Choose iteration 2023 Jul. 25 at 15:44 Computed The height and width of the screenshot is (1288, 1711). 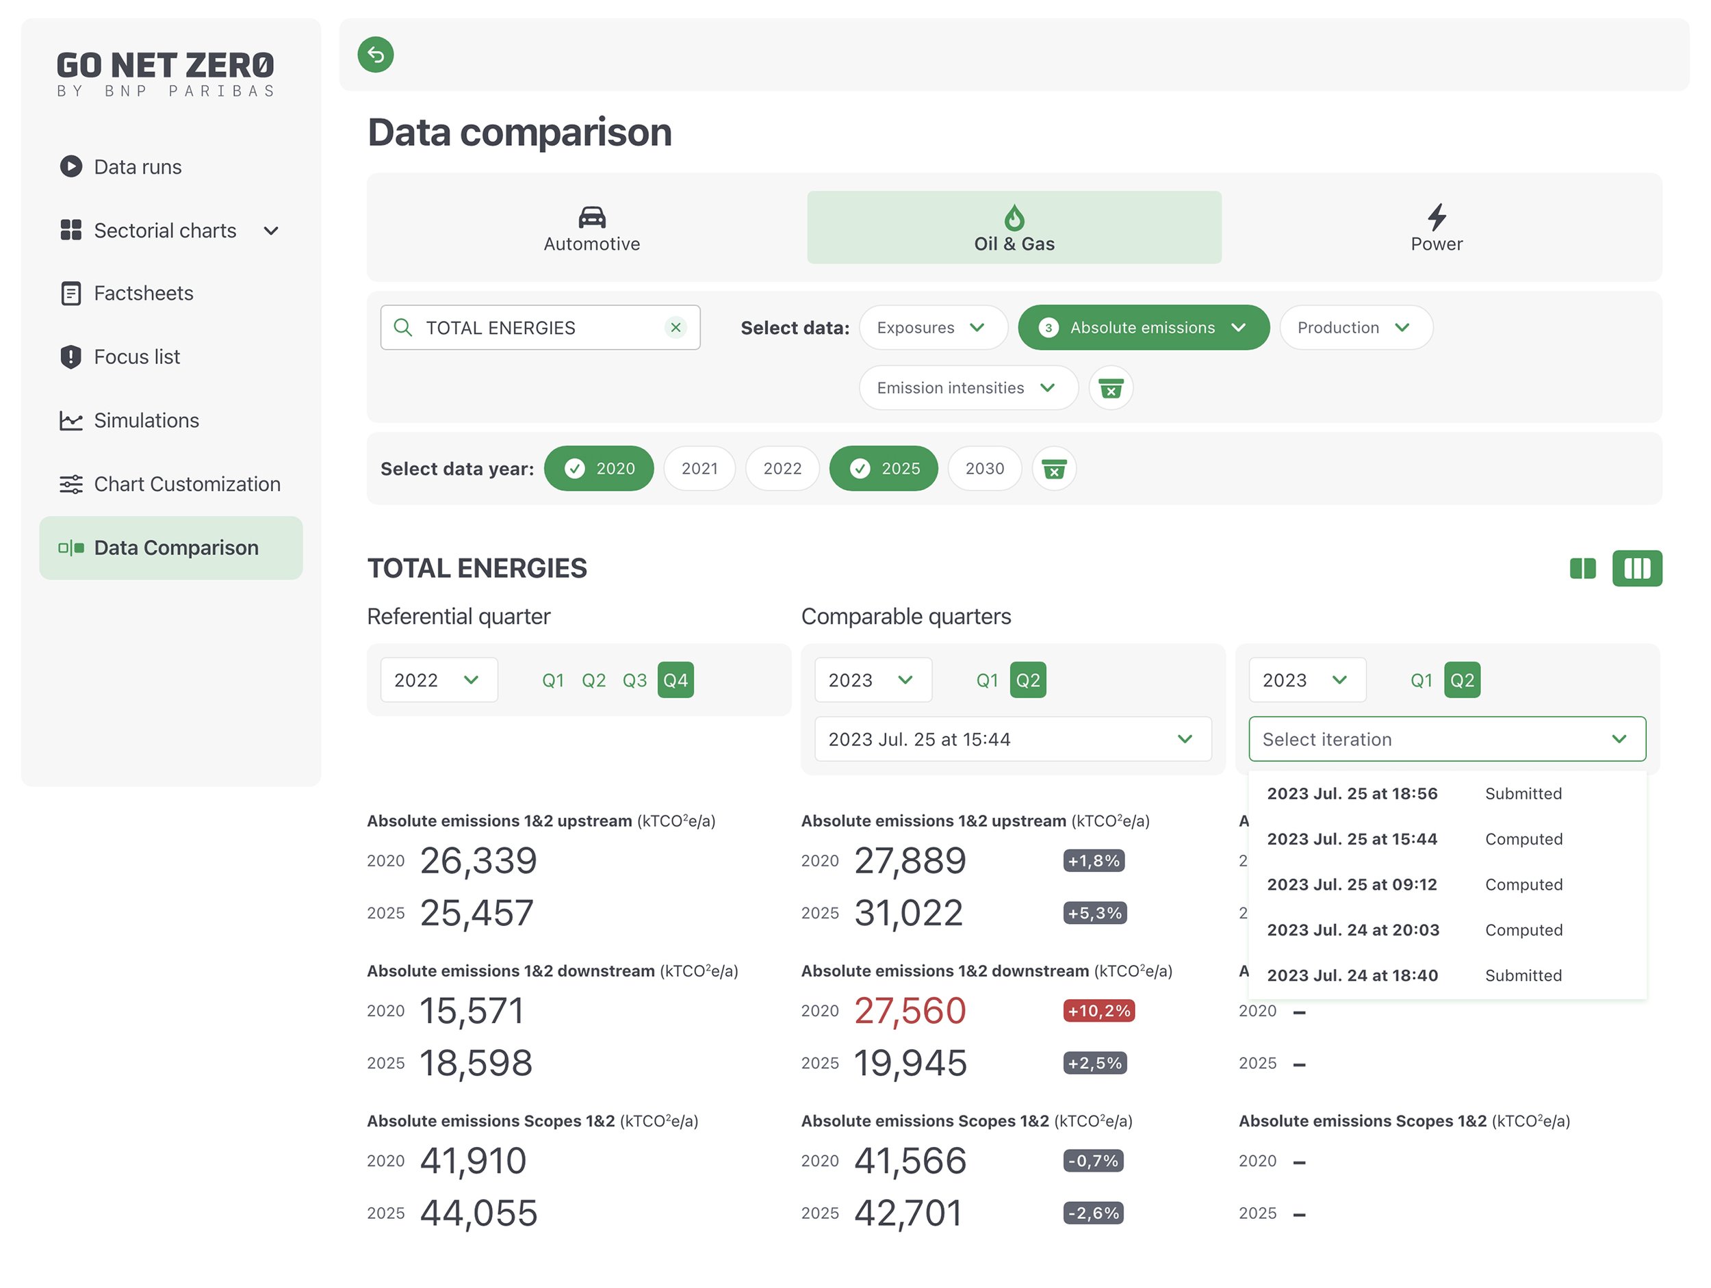pos(1446,839)
